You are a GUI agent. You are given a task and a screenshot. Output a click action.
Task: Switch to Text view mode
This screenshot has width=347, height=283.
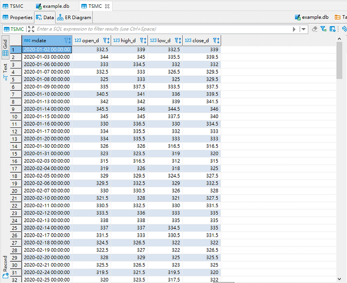(5, 72)
